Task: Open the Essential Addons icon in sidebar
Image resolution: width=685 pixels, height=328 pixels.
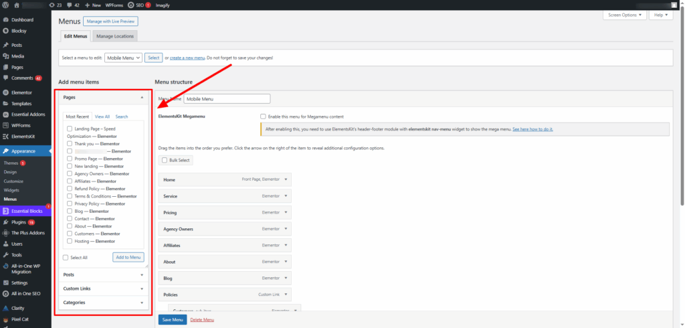Action: click(5, 114)
